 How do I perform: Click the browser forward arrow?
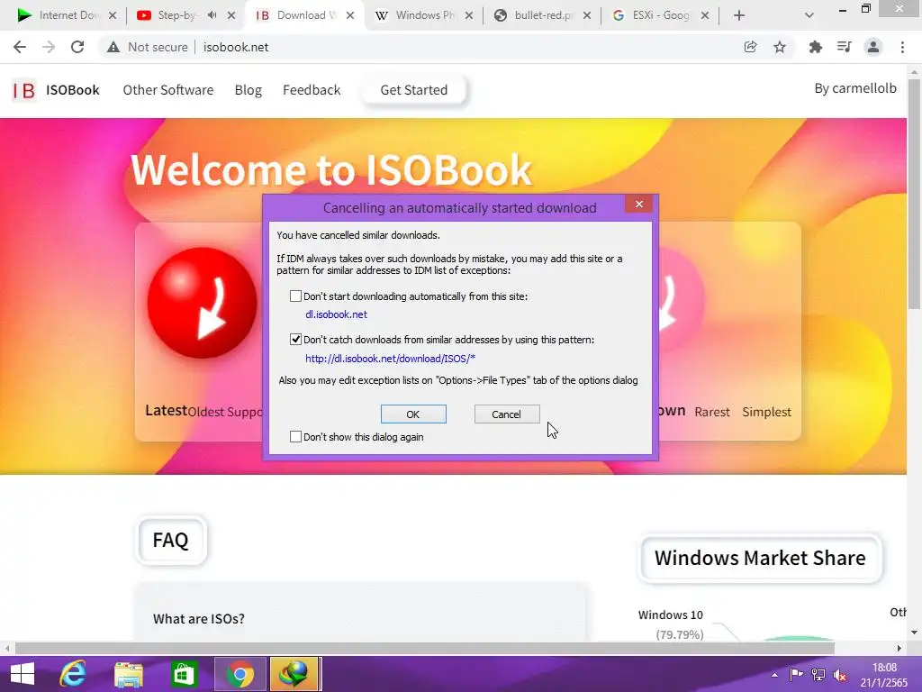(49, 47)
